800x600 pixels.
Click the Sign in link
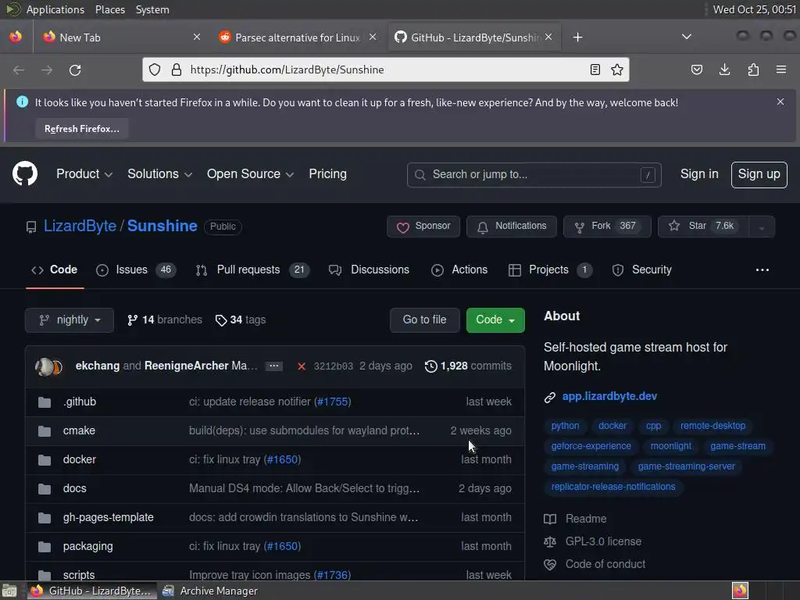699,174
